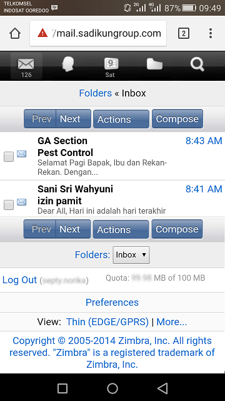Viewport: 225px width, 401px height.
Task: Open the top Actions menu button
Action: point(121,119)
